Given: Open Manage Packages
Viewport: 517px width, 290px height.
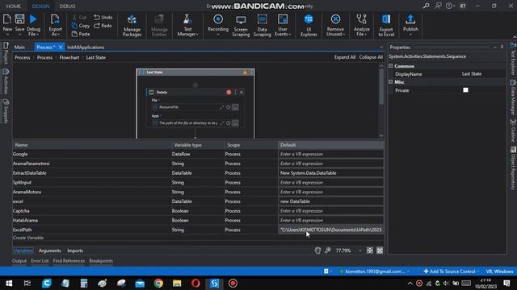Looking at the screenshot, I should point(132,25).
